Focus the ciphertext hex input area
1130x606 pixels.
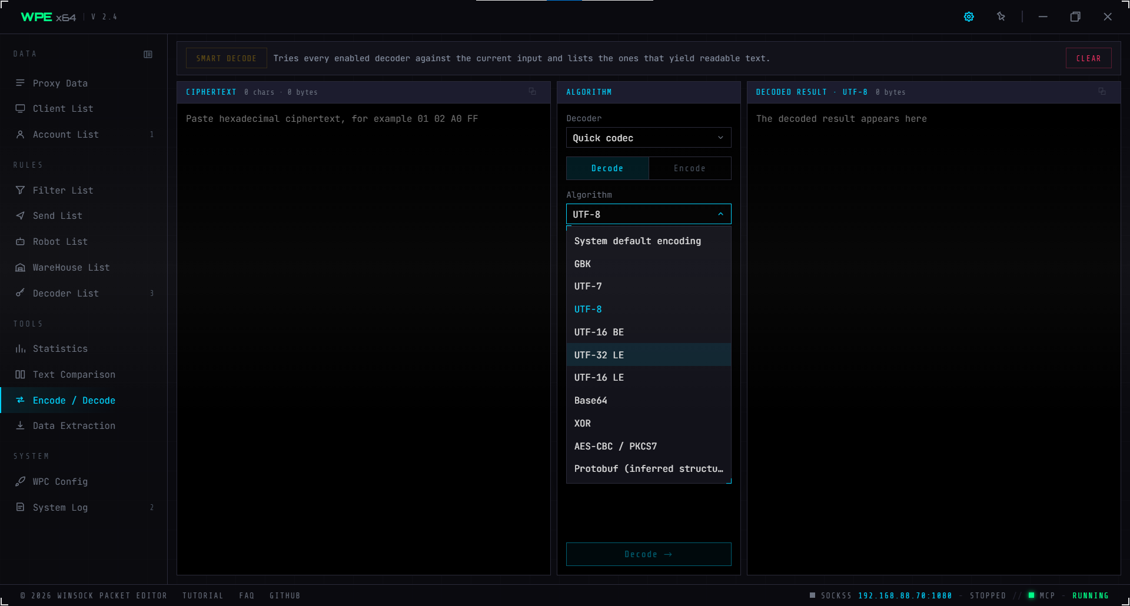pyautogui.click(x=364, y=339)
